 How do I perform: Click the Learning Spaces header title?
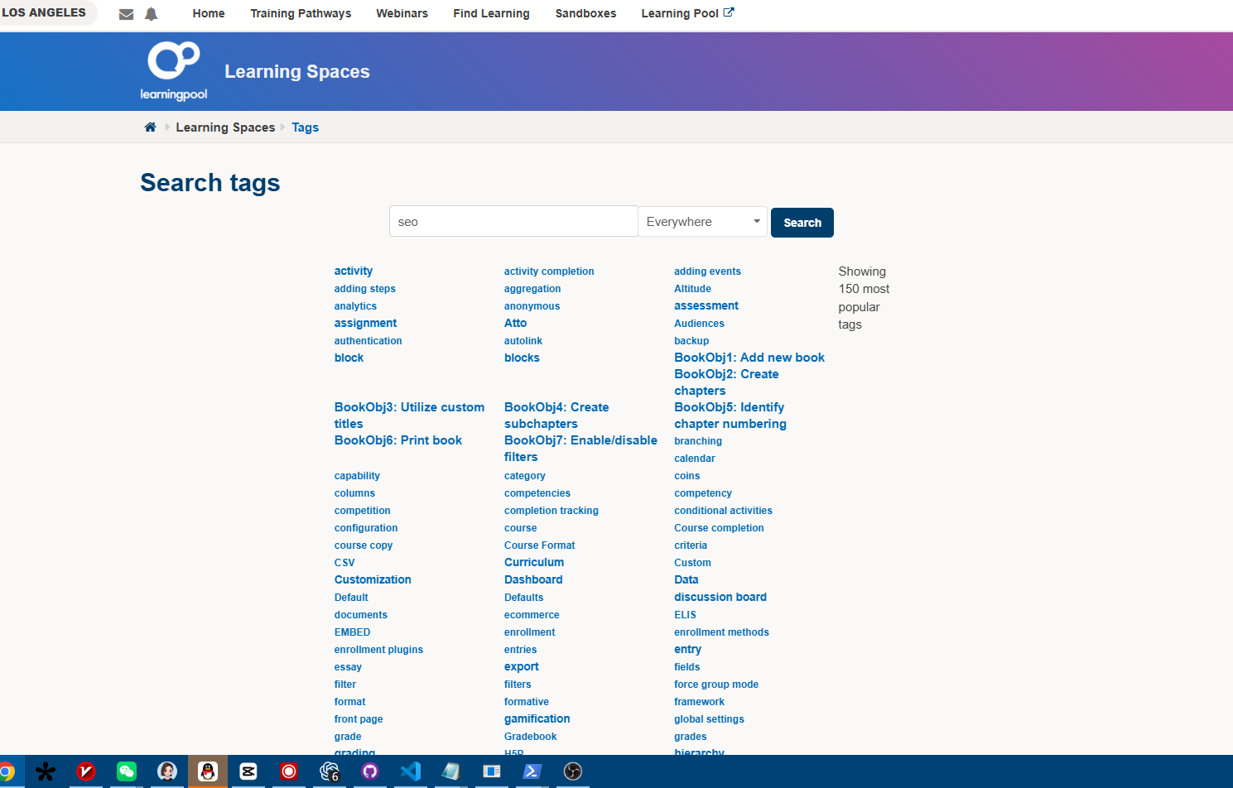point(297,71)
